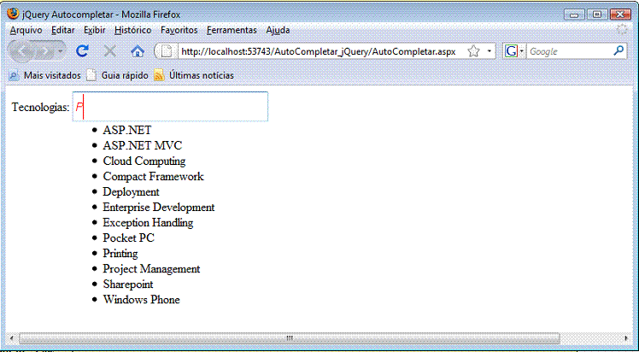Choose the Printing suggestion
This screenshot has height=352, width=639.
pyautogui.click(x=120, y=253)
